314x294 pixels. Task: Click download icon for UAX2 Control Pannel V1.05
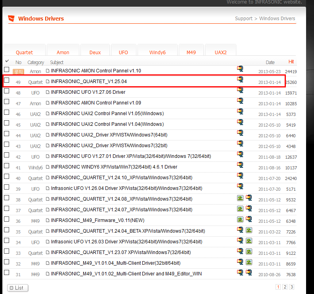click(x=240, y=111)
